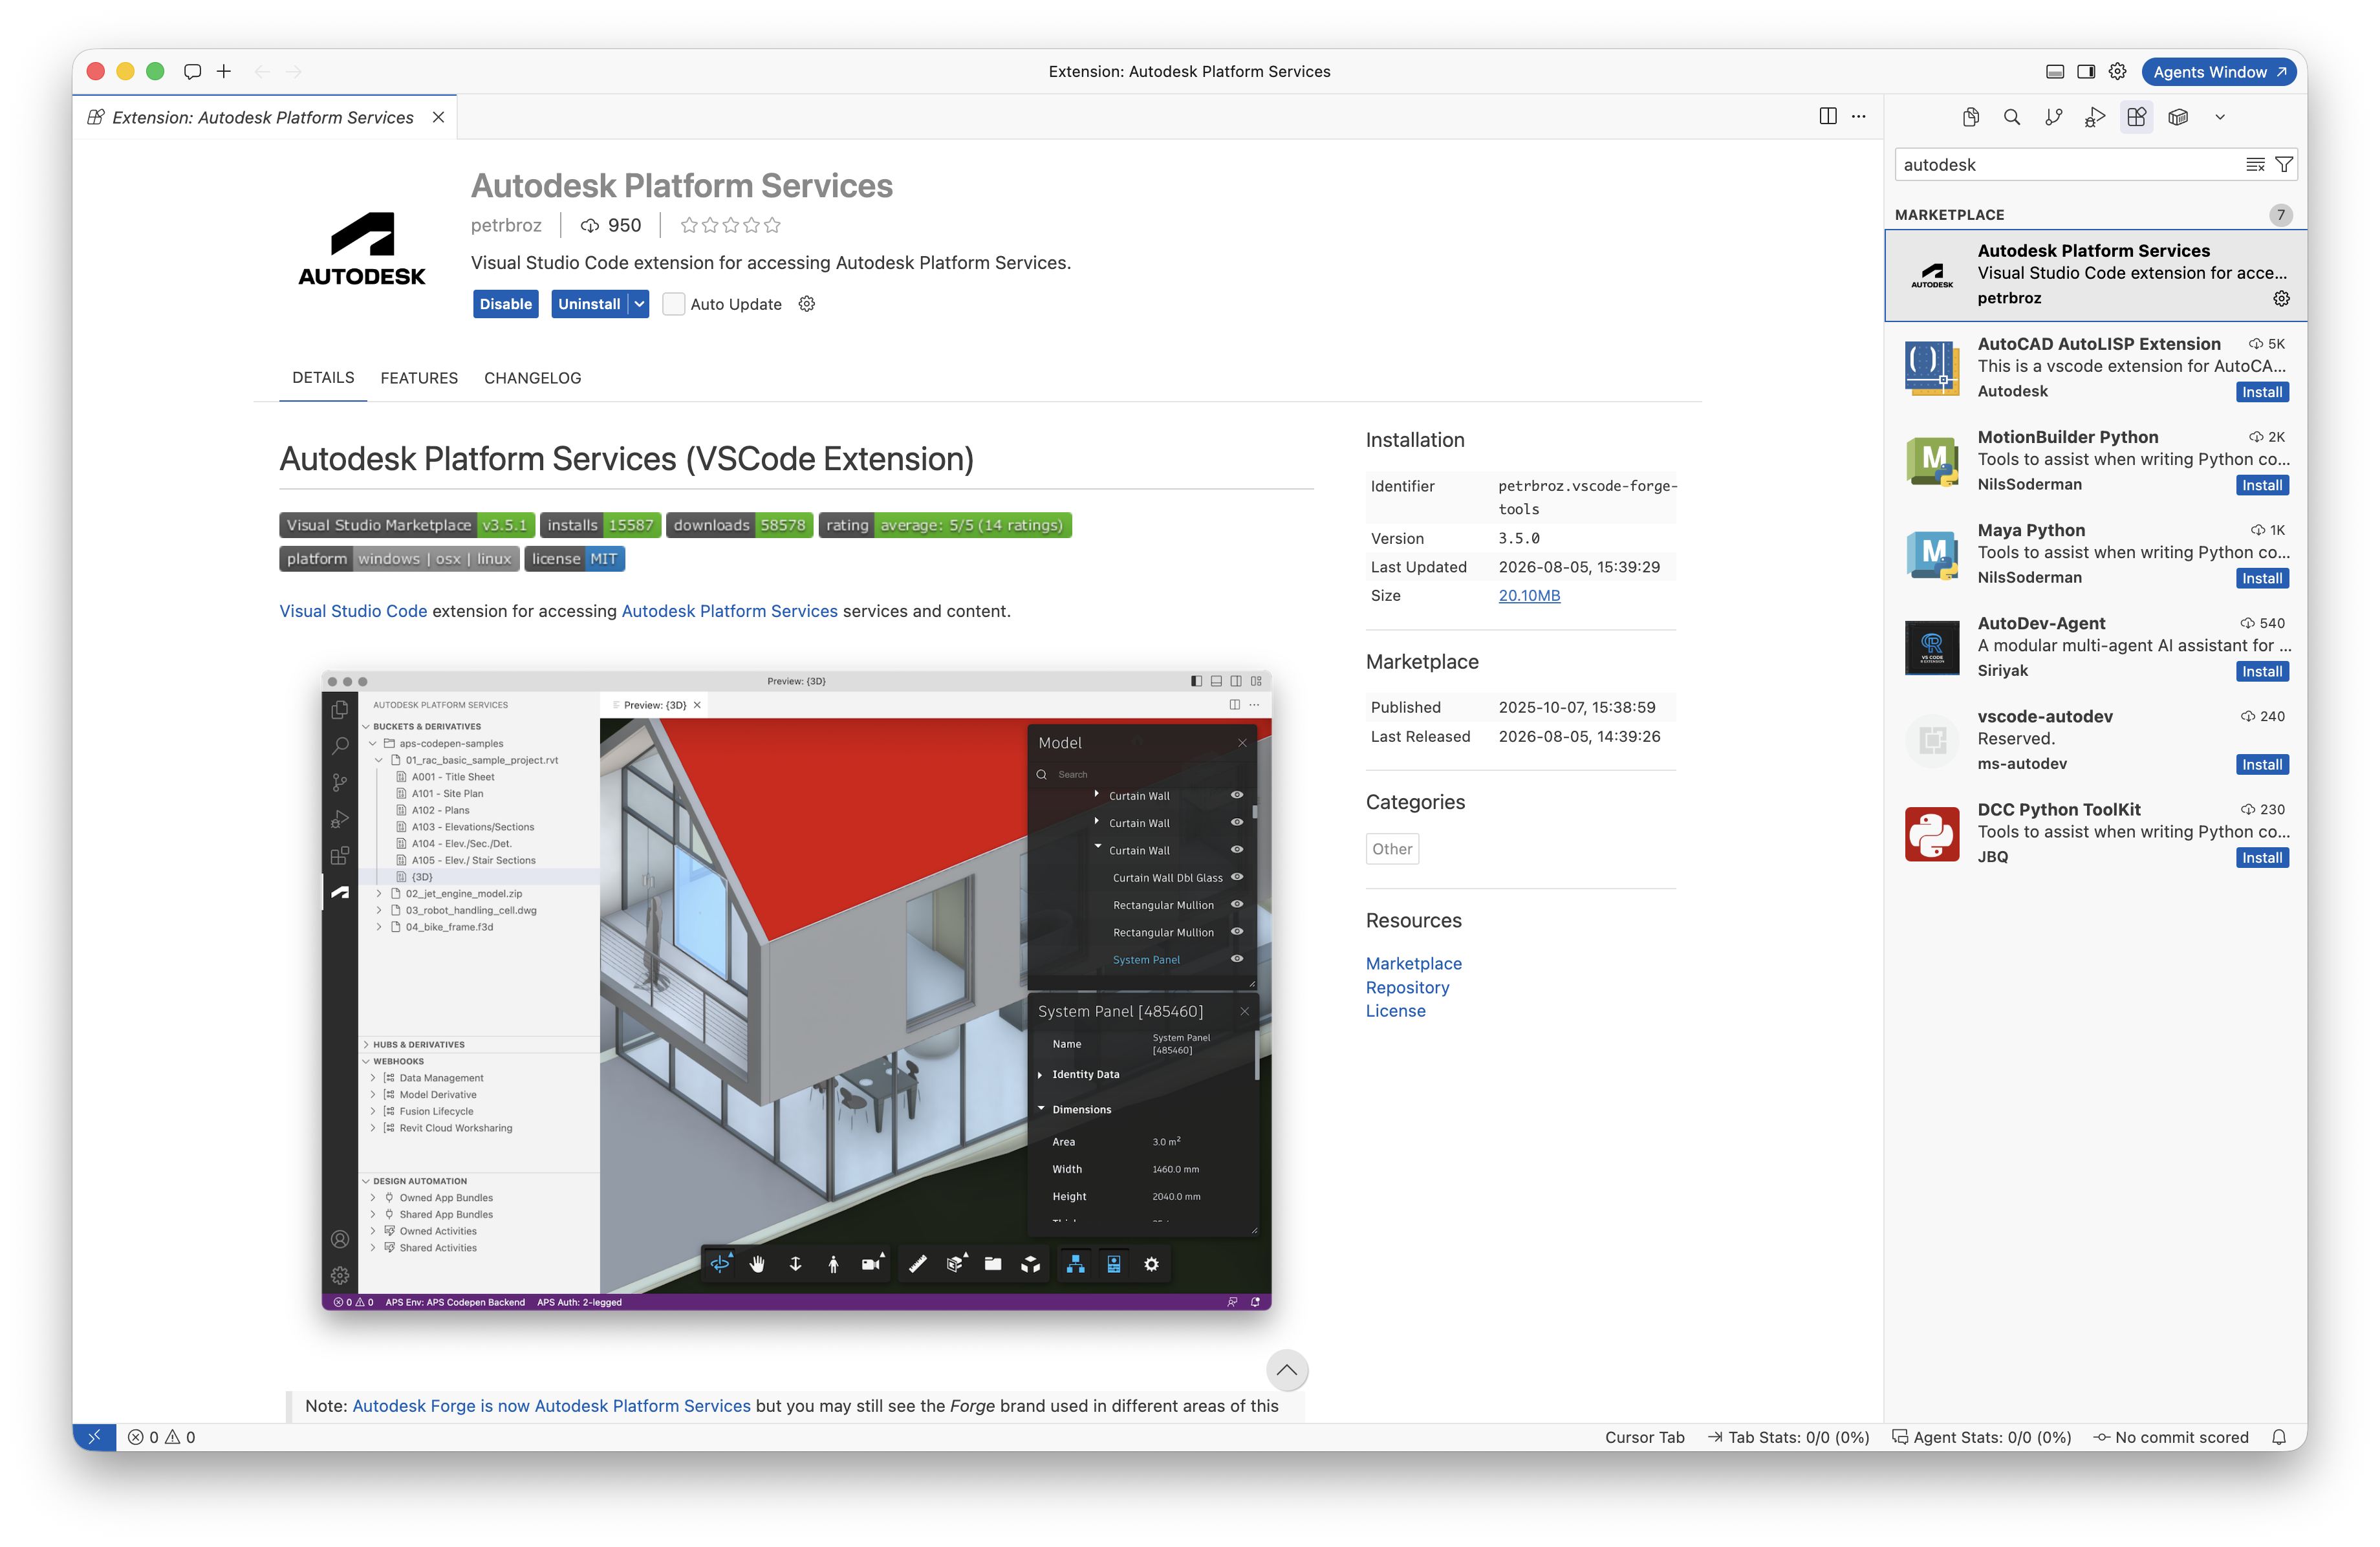
Task: Clear extension search results icon
Action: click(2255, 165)
